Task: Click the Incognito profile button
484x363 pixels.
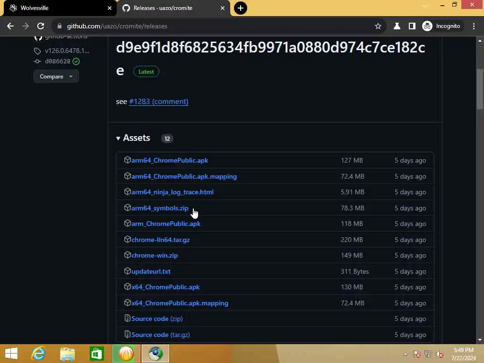Action: [x=442, y=26]
